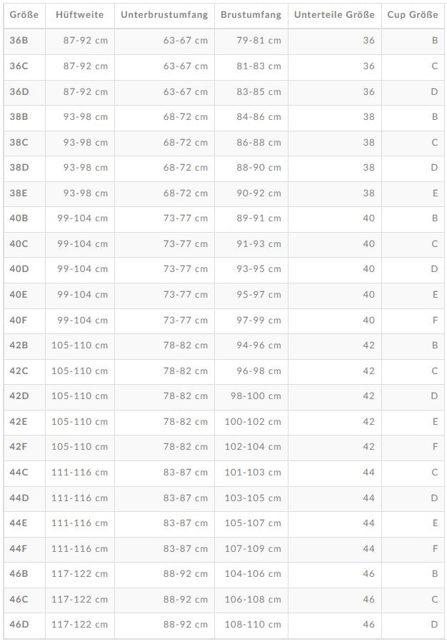This screenshot has width=447, height=644.
Task: Click the 38E size row label
Action: pyautogui.click(x=19, y=193)
